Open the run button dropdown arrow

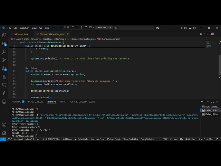point(204,34)
